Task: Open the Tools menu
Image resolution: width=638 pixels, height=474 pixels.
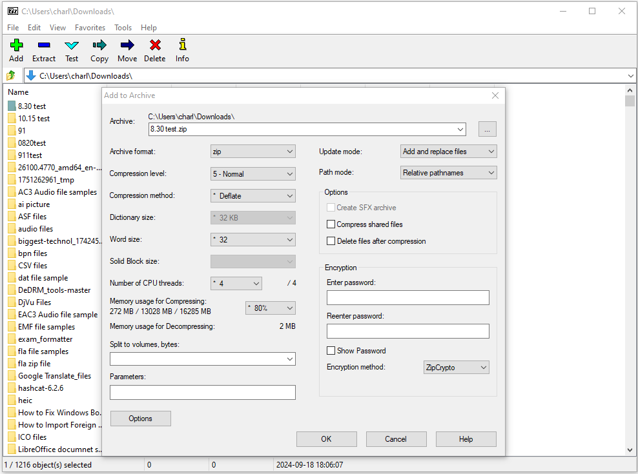Action: pyautogui.click(x=123, y=27)
